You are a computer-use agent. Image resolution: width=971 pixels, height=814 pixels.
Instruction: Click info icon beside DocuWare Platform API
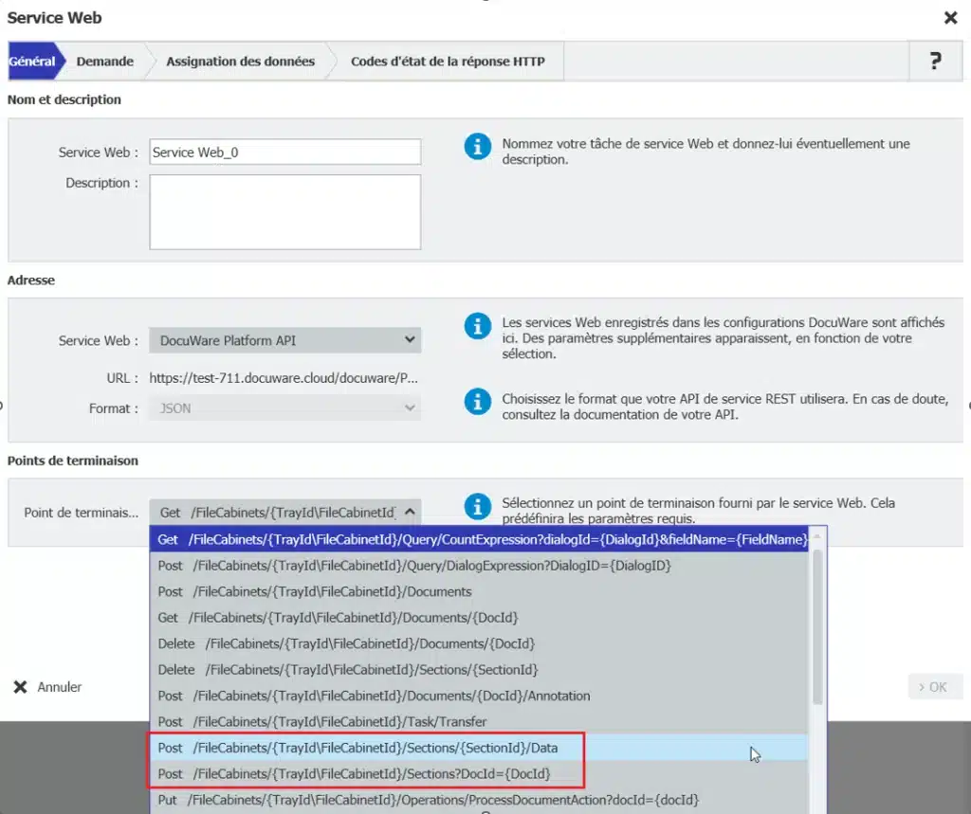[x=477, y=327]
